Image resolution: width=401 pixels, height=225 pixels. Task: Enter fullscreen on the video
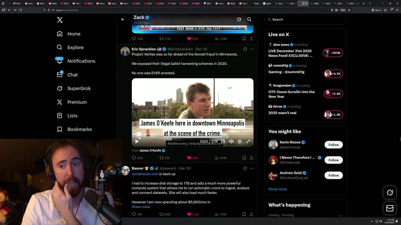click(248, 142)
